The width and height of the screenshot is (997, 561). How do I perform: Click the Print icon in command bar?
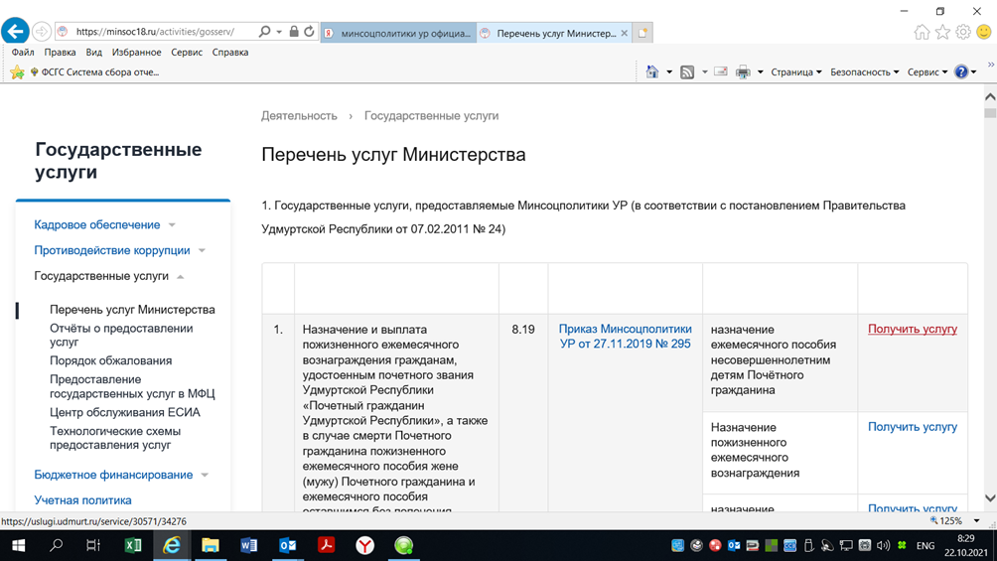tap(743, 72)
